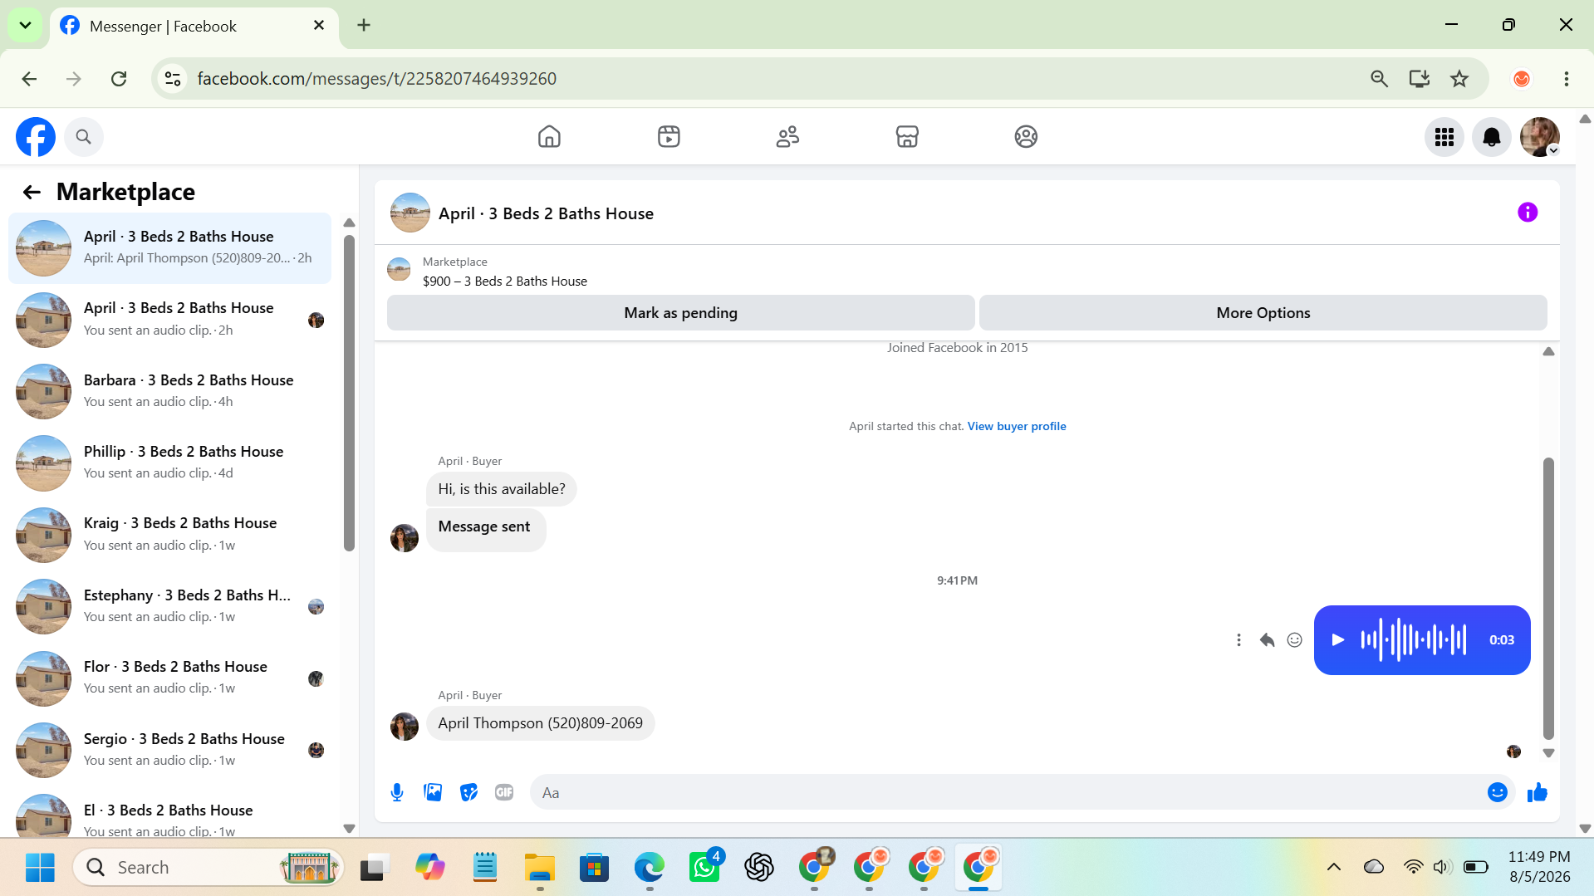
Task: View site information for facebook.com
Action: tap(173, 79)
